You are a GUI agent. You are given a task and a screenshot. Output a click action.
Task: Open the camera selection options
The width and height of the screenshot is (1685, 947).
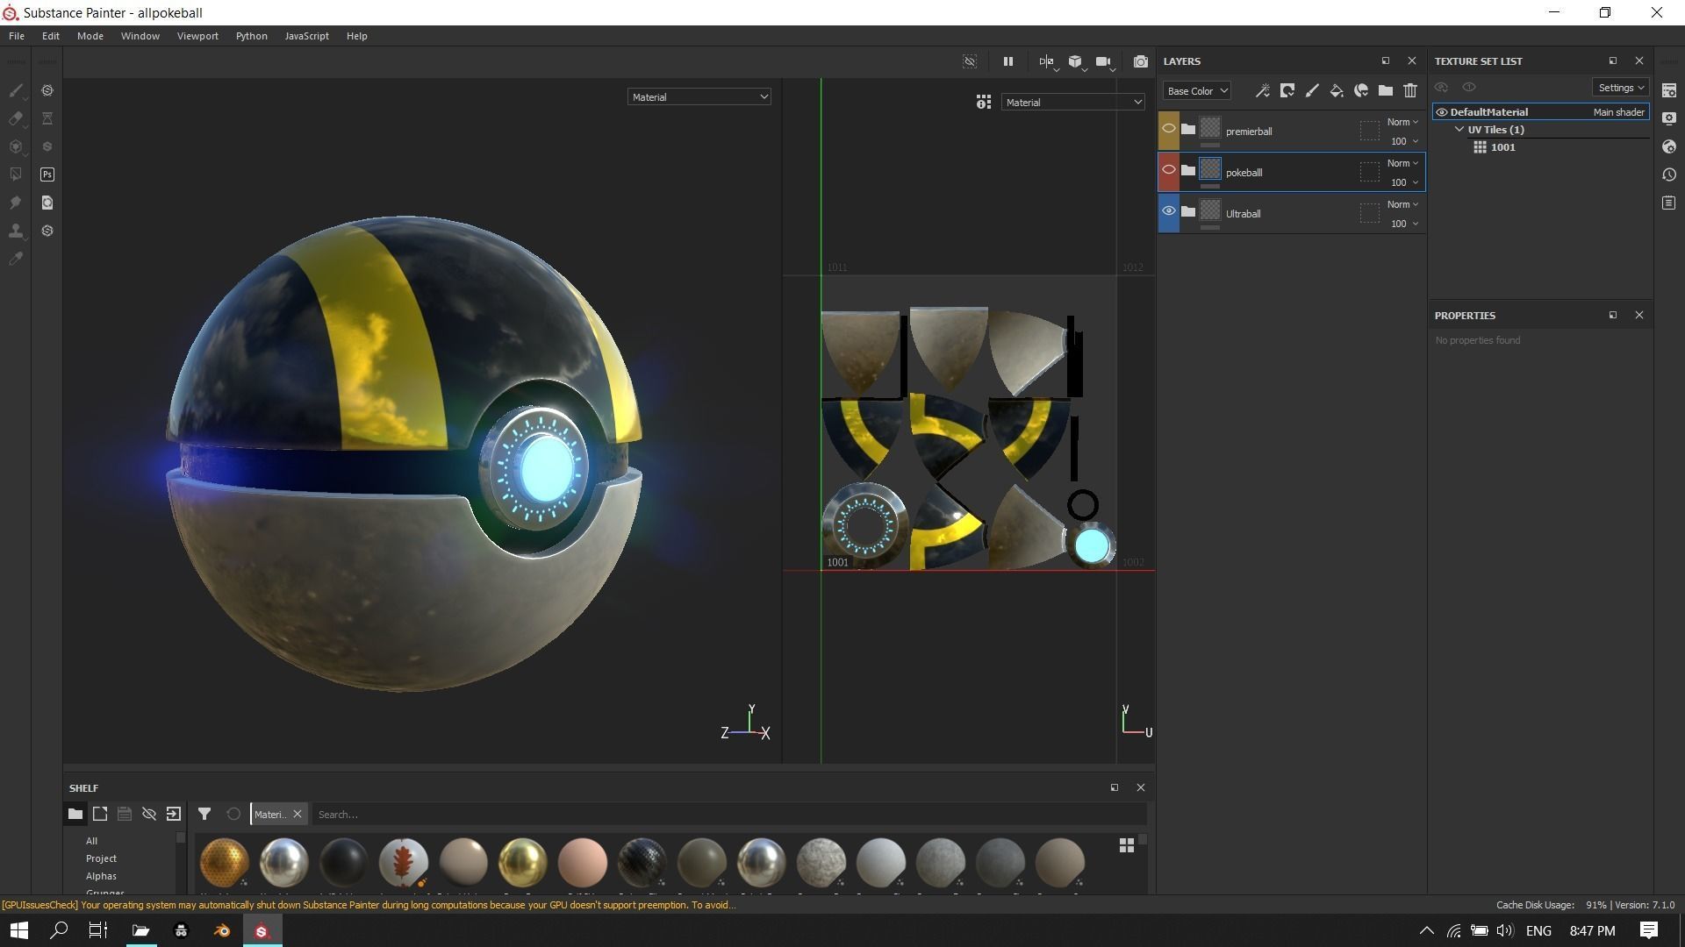1105,61
